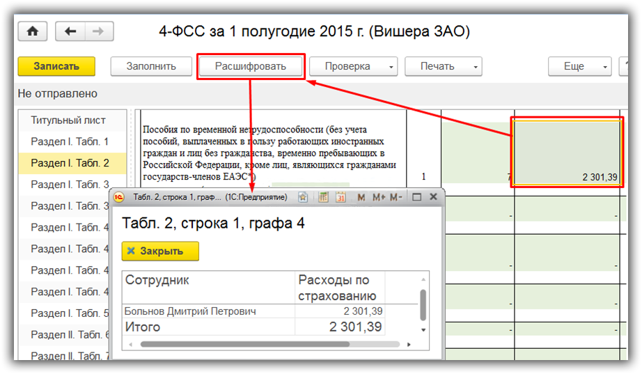This screenshot has width=642, height=374.
Task: Open the calendar icon in popup title bar
Action: (x=340, y=198)
